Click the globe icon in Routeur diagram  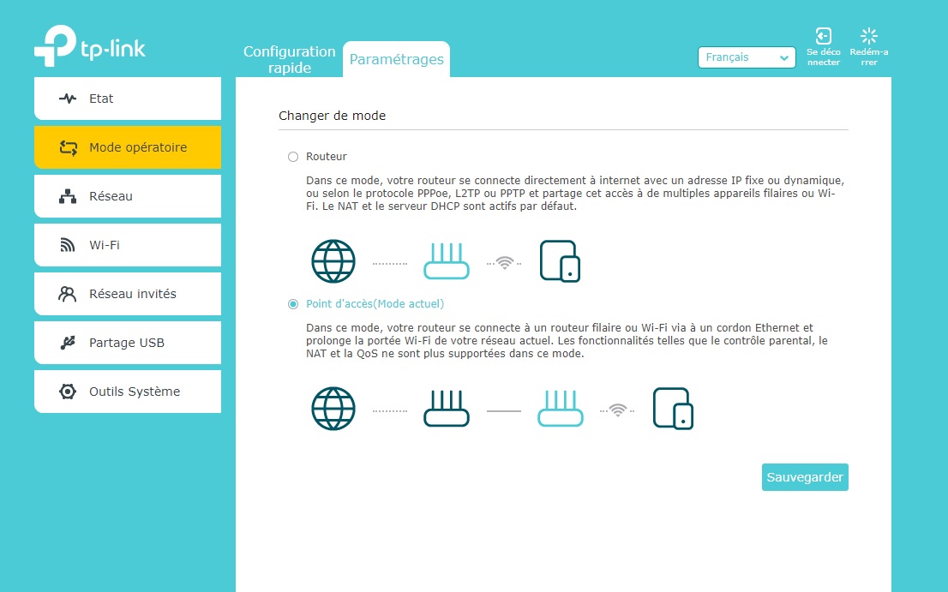[x=333, y=261]
